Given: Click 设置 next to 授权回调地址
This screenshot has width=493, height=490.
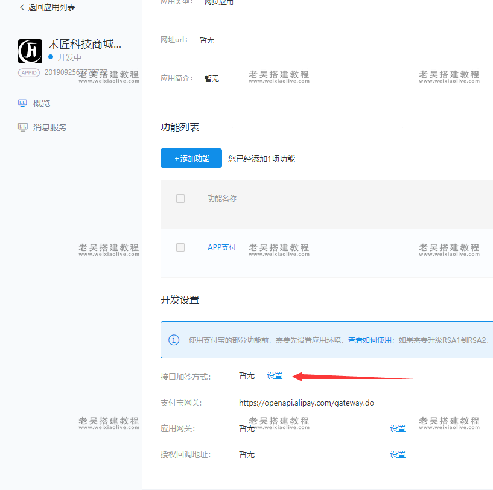Looking at the screenshot, I should [x=398, y=454].
